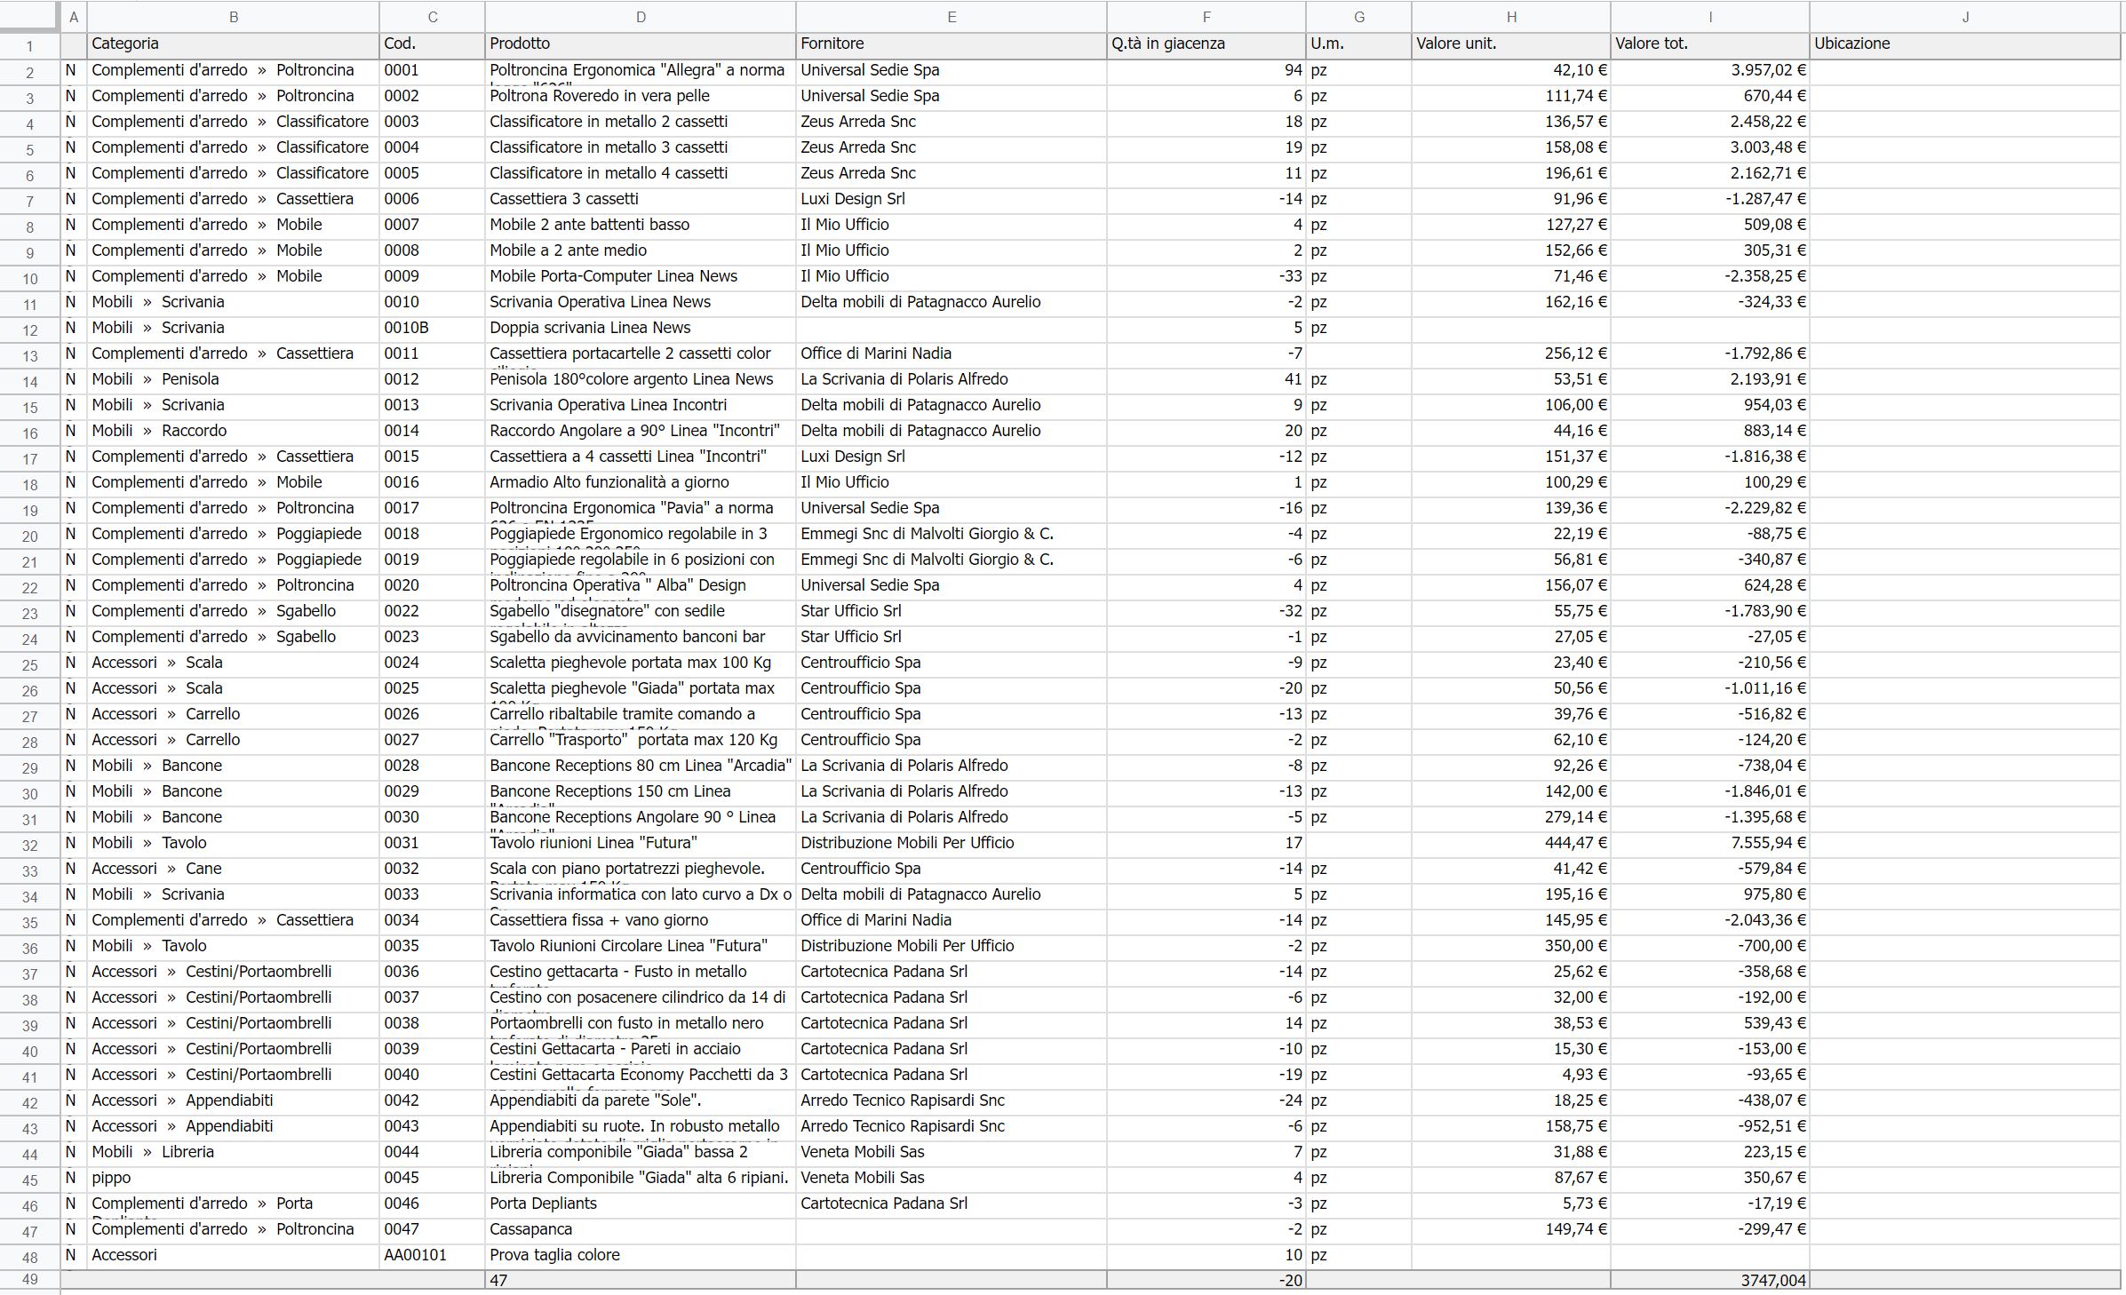
Task: Select 'pippo' category cell
Action: point(233,1179)
